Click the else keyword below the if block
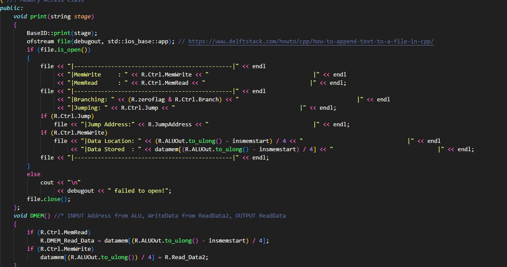Screen dimensions: 507x267 [x=34, y=174]
